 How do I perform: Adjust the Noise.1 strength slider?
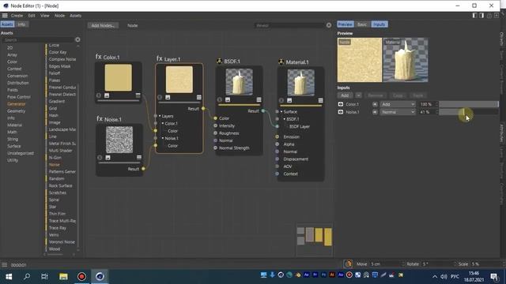coord(469,112)
